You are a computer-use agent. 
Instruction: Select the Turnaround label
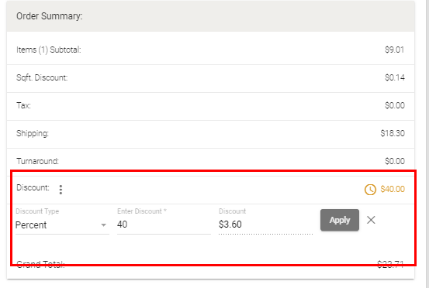pos(37,161)
